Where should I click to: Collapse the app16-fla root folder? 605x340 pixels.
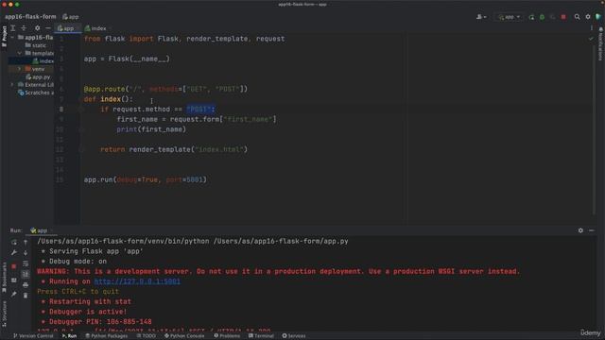coord(12,38)
